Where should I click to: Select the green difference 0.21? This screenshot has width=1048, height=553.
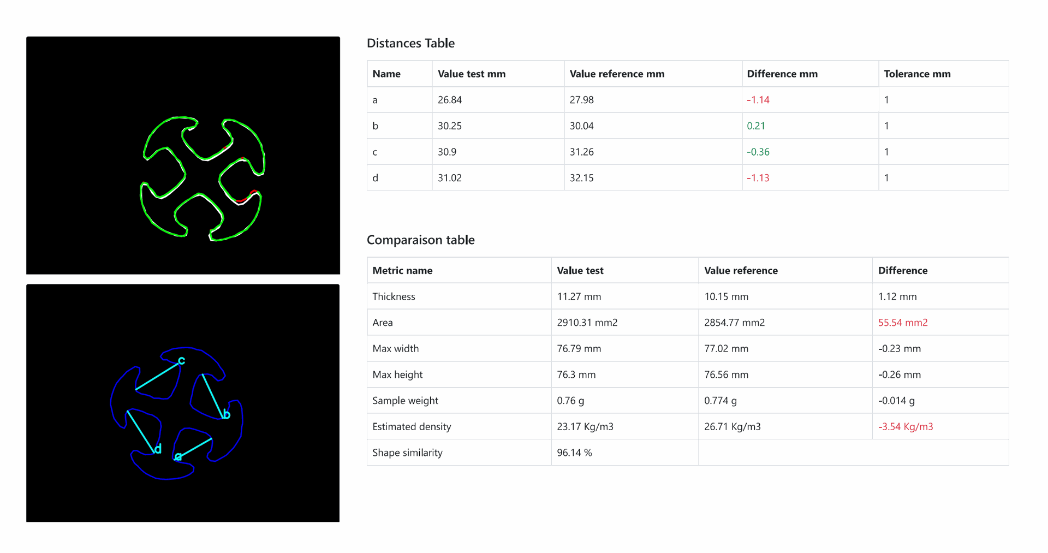756,126
